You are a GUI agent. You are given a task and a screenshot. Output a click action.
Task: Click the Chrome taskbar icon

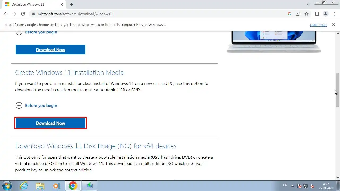pos(73,186)
